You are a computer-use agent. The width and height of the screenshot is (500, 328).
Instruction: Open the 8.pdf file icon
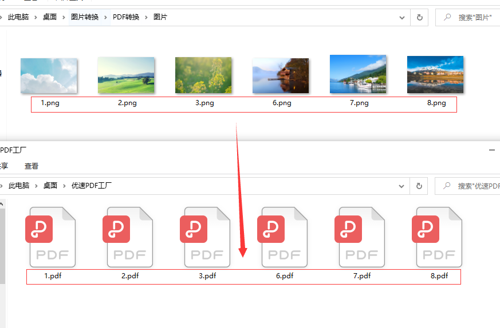point(437,237)
